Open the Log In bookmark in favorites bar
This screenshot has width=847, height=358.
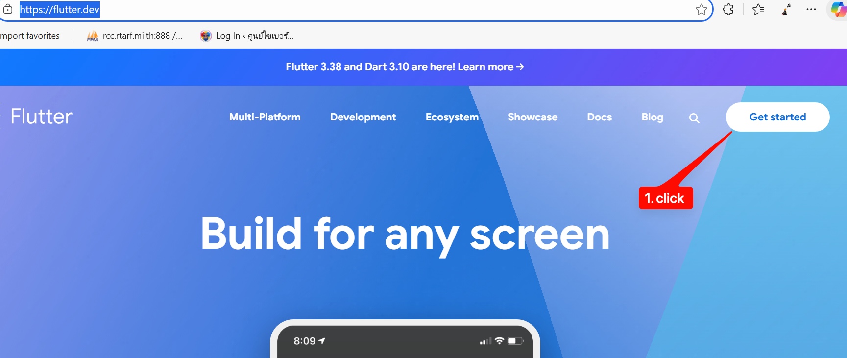pos(247,36)
